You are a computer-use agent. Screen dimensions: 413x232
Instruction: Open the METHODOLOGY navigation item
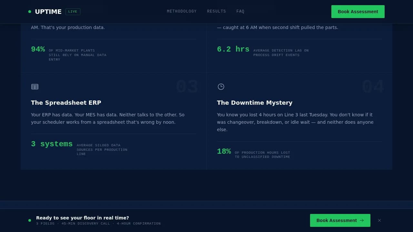click(182, 11)
